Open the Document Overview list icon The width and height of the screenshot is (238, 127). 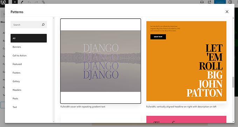click(43, 2)
